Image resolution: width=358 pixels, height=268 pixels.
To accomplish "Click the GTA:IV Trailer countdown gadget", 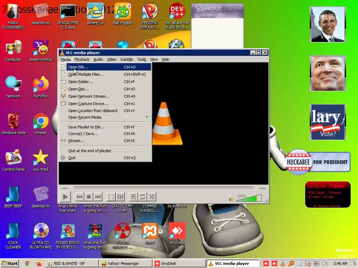I will point(328,195).
